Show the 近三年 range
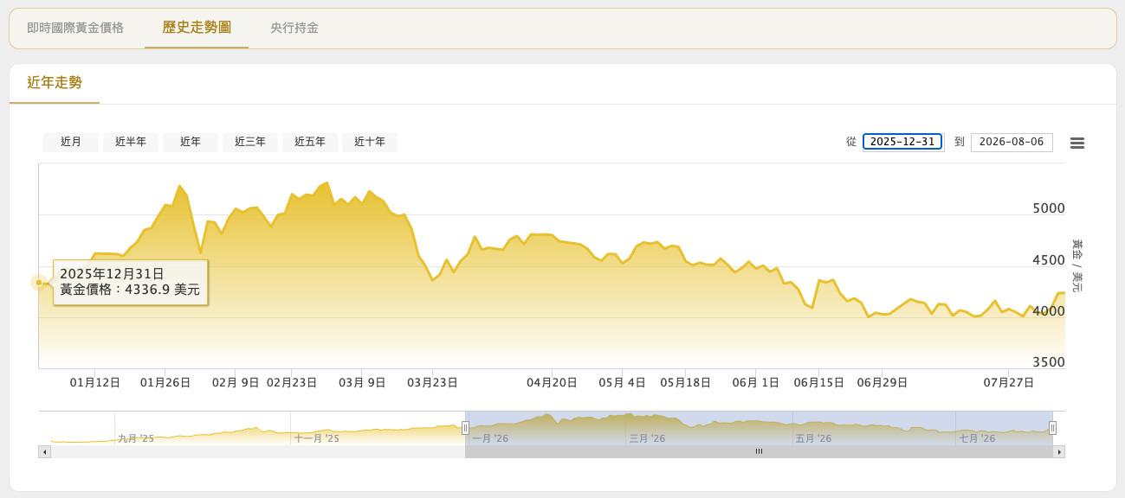The image size is (1125, 498). [250, 142]
